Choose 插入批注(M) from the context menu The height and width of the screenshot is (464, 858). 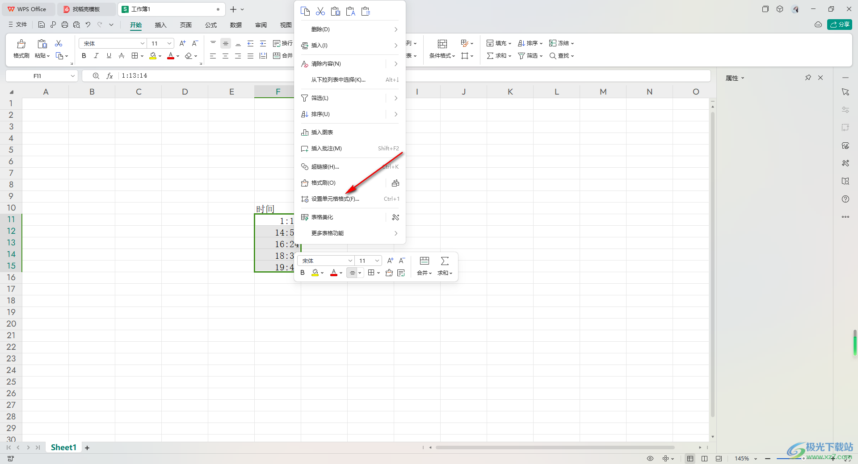tap(350, 149)
